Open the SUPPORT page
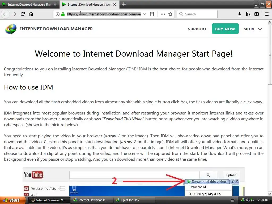 (197, 29)
